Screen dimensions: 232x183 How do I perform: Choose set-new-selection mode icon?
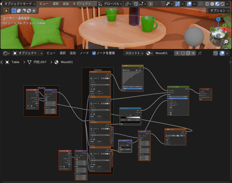click(14, 10)
